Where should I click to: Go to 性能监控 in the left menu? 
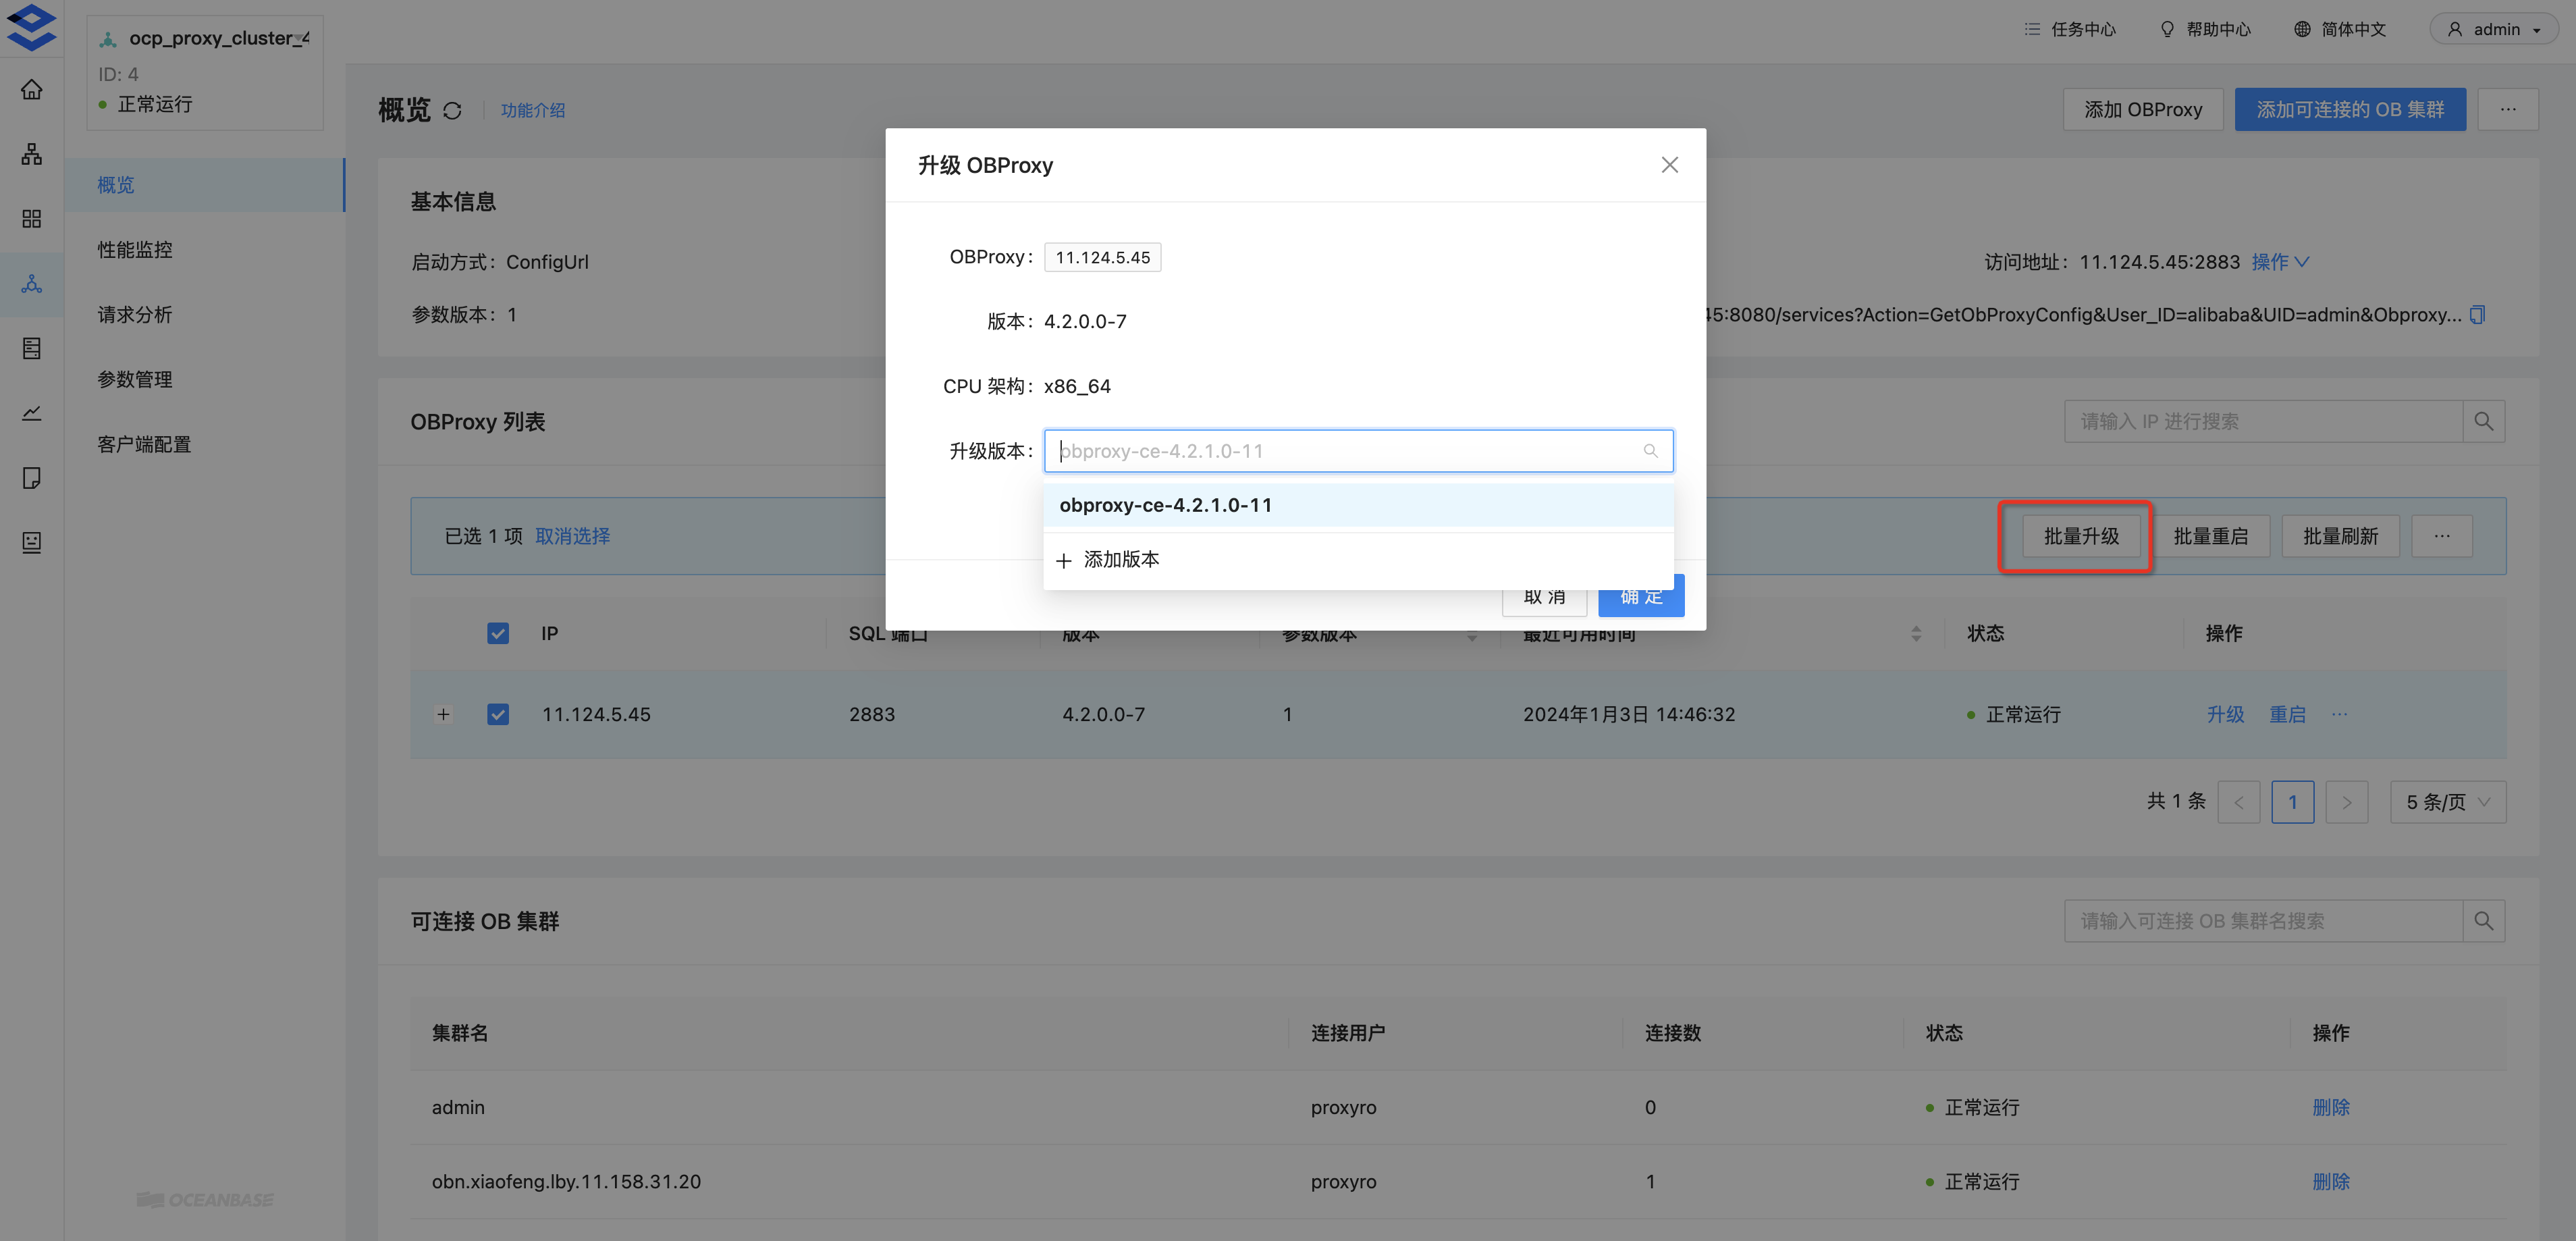click(x=134, y=249)
